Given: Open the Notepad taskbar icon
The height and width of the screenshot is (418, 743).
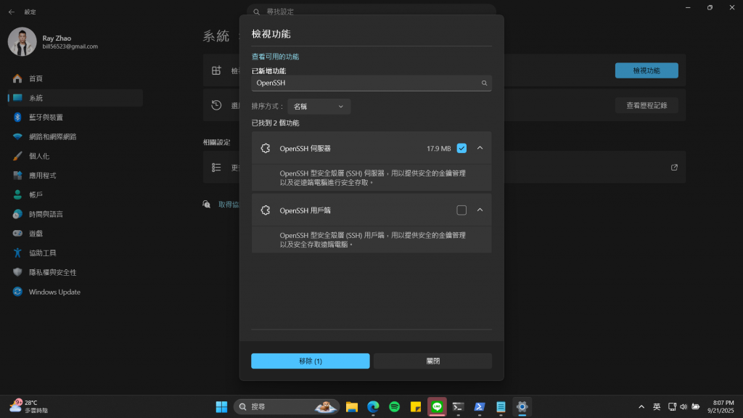Looking at the screenshot, I should coord(501,406).
